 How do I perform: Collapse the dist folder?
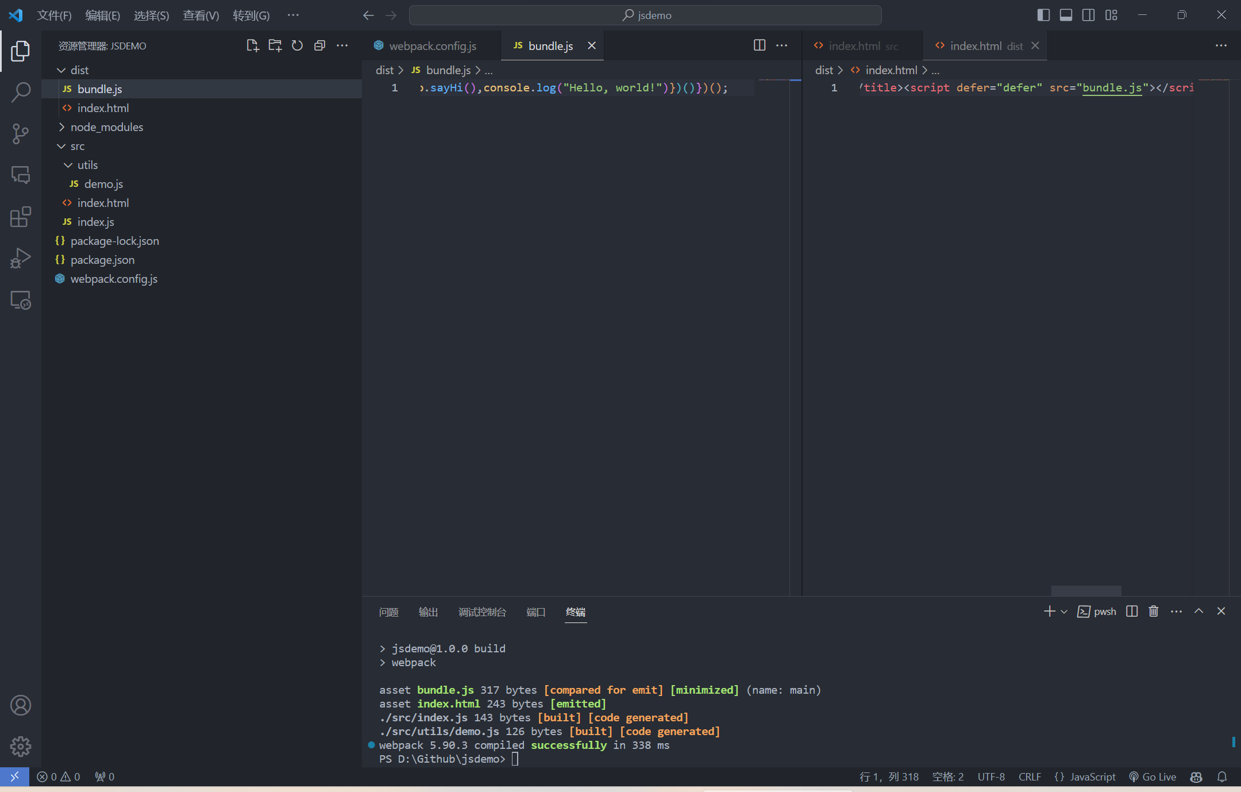click(79, 70)
